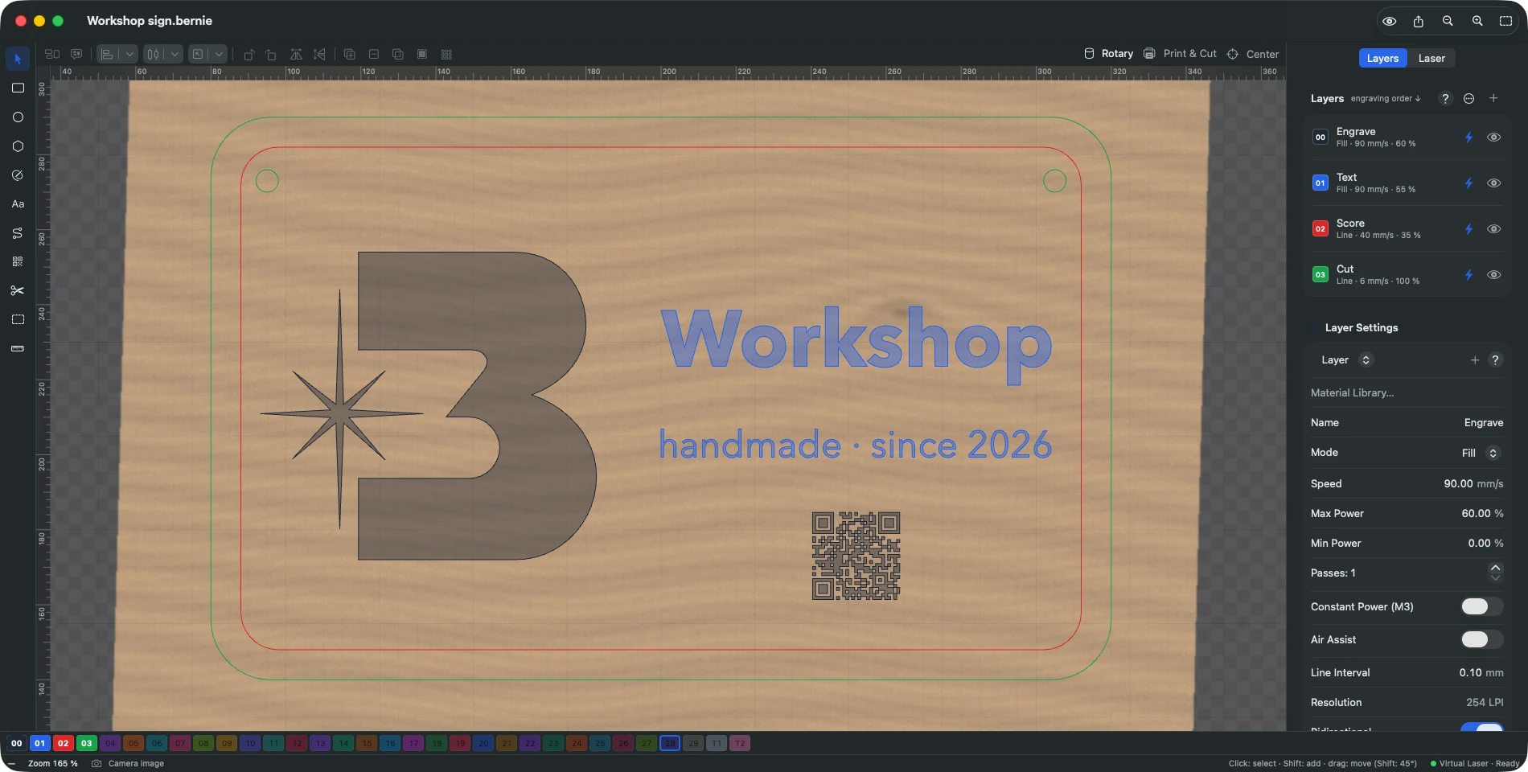This screenshot has width=1528, height=772.
Task: Select the Aa text tool
Action: click(18, 203)
